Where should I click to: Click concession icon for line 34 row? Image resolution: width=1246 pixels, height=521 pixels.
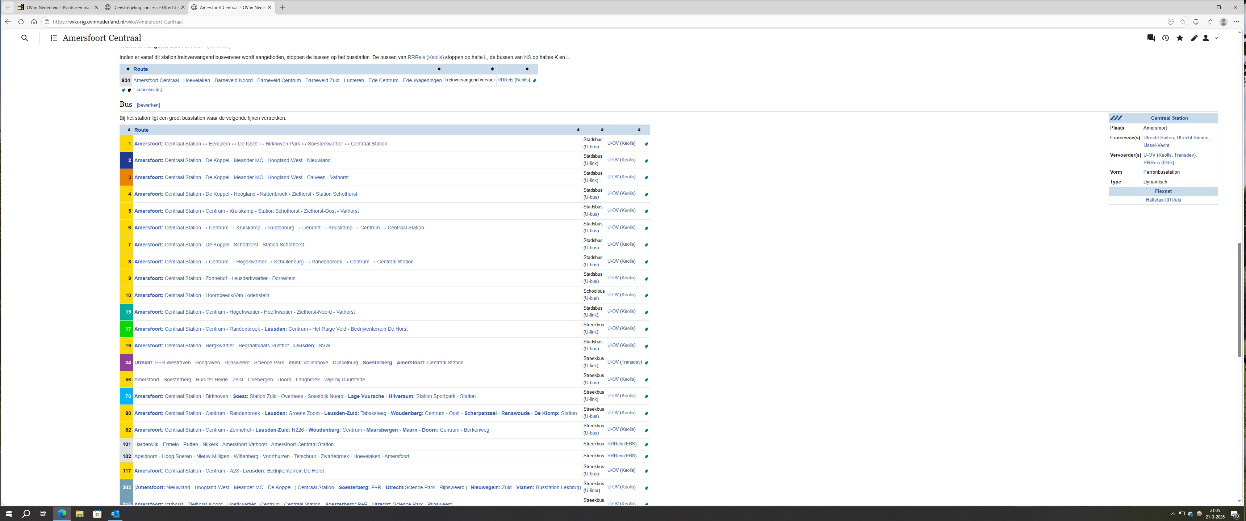[x=646, y=363]
